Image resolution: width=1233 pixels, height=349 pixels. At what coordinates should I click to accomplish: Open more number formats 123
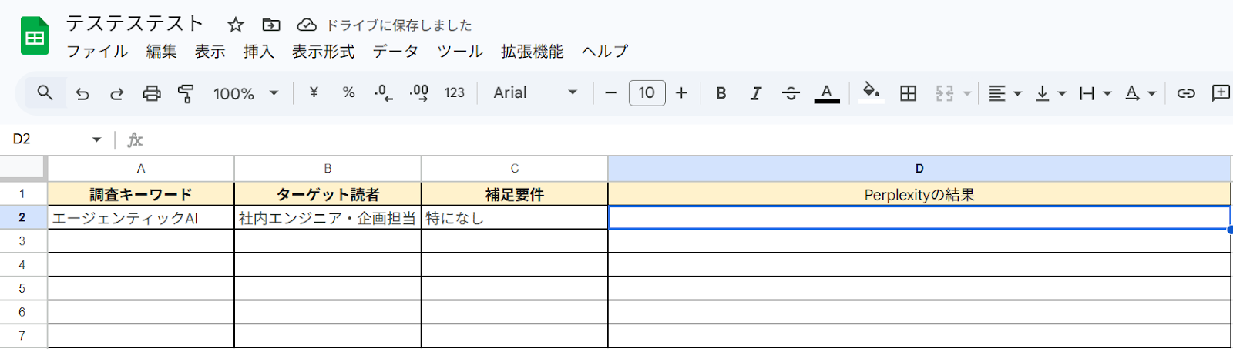tap(454, 92)
